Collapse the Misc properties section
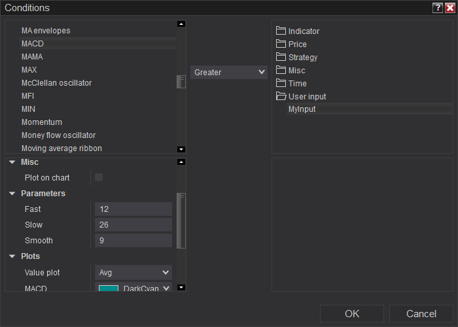This screenshot has height=327, width=458. click(12, 162)
